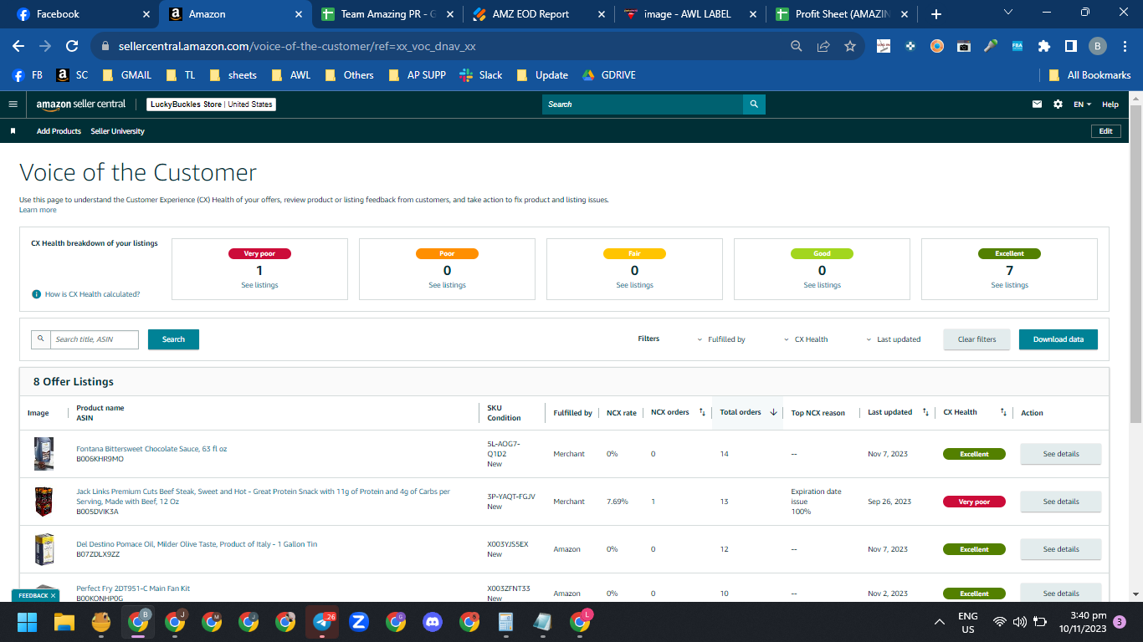The width and height of the screenshot is (1143, 642).
Task: Open the Slack bookmark
Action: (x=480, y=75)
